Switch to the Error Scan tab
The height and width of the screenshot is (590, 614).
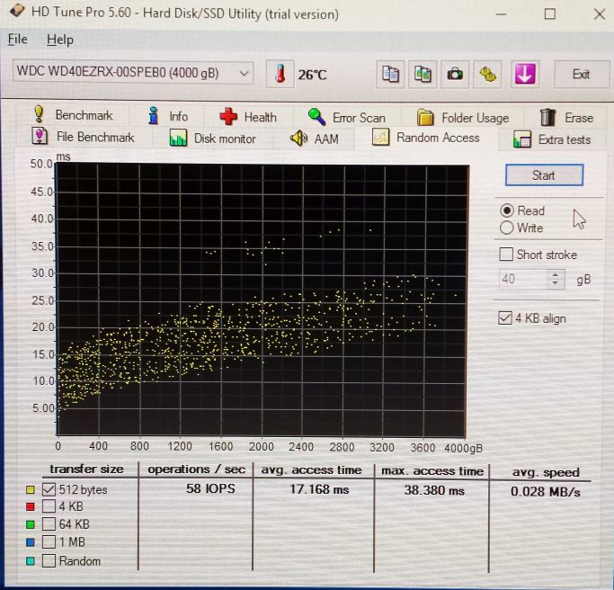coord(347,118)
